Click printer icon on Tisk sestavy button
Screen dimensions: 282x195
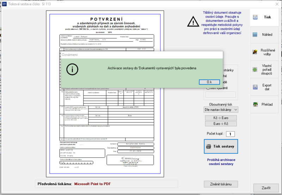(208, 146)
